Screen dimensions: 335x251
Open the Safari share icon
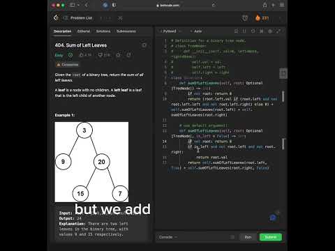point(265,5)
